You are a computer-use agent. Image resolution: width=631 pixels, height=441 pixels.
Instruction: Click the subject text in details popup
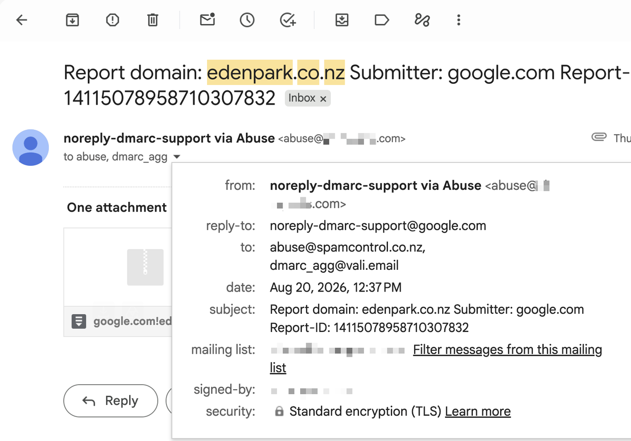427,318
